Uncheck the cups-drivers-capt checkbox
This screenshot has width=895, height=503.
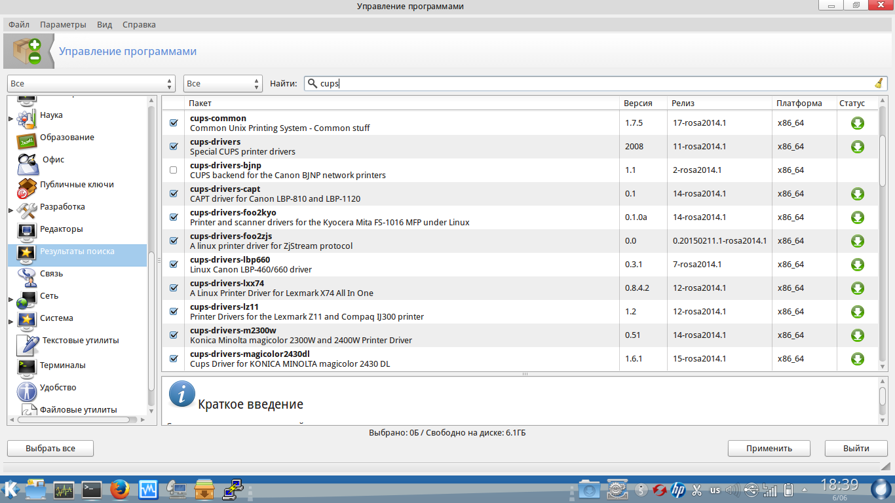coord(174,194)
